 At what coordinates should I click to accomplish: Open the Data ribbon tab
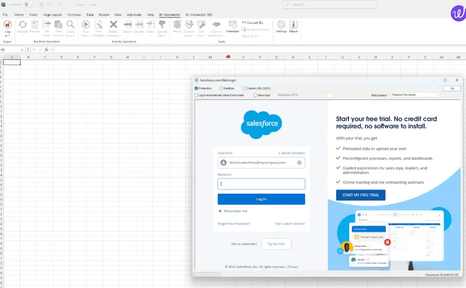[90, 14]
